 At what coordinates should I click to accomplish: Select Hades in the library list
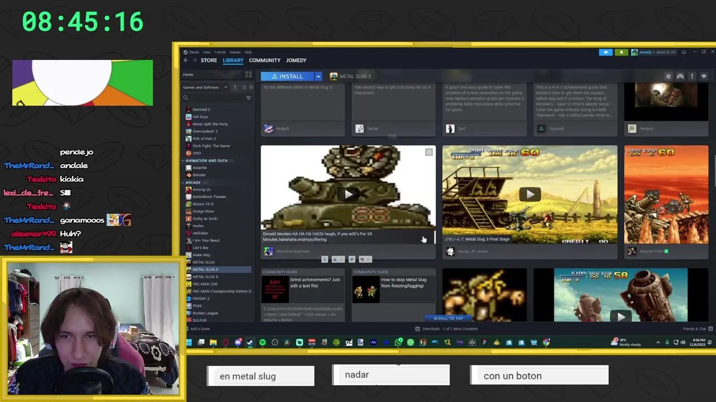pyautogui.click(x=198, y=226)
